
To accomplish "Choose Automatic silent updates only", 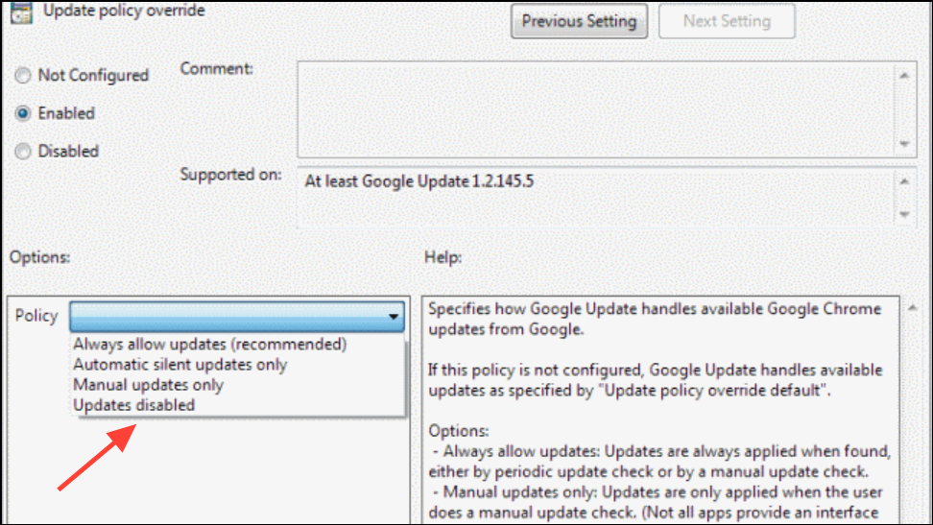I will click(179, 365).
